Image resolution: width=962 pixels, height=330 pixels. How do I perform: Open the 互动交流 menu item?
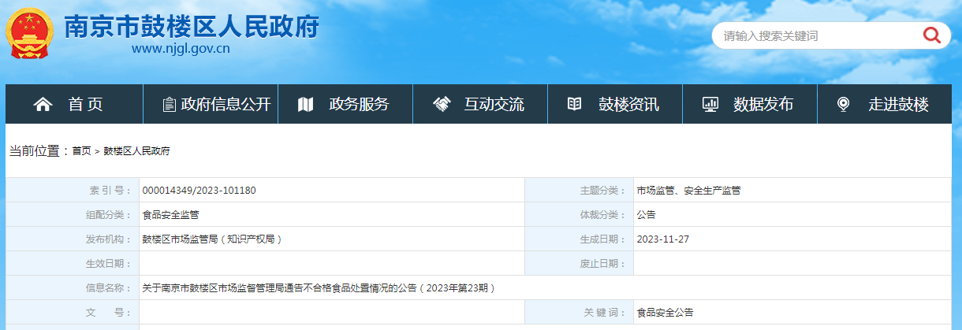pyautogui.click(x=480, y=104)
